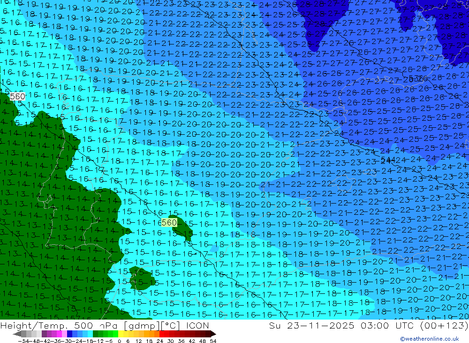This screenshot has height=343, width=469.
Task: Click the ICON model name in the title
Action: [197, 325]
